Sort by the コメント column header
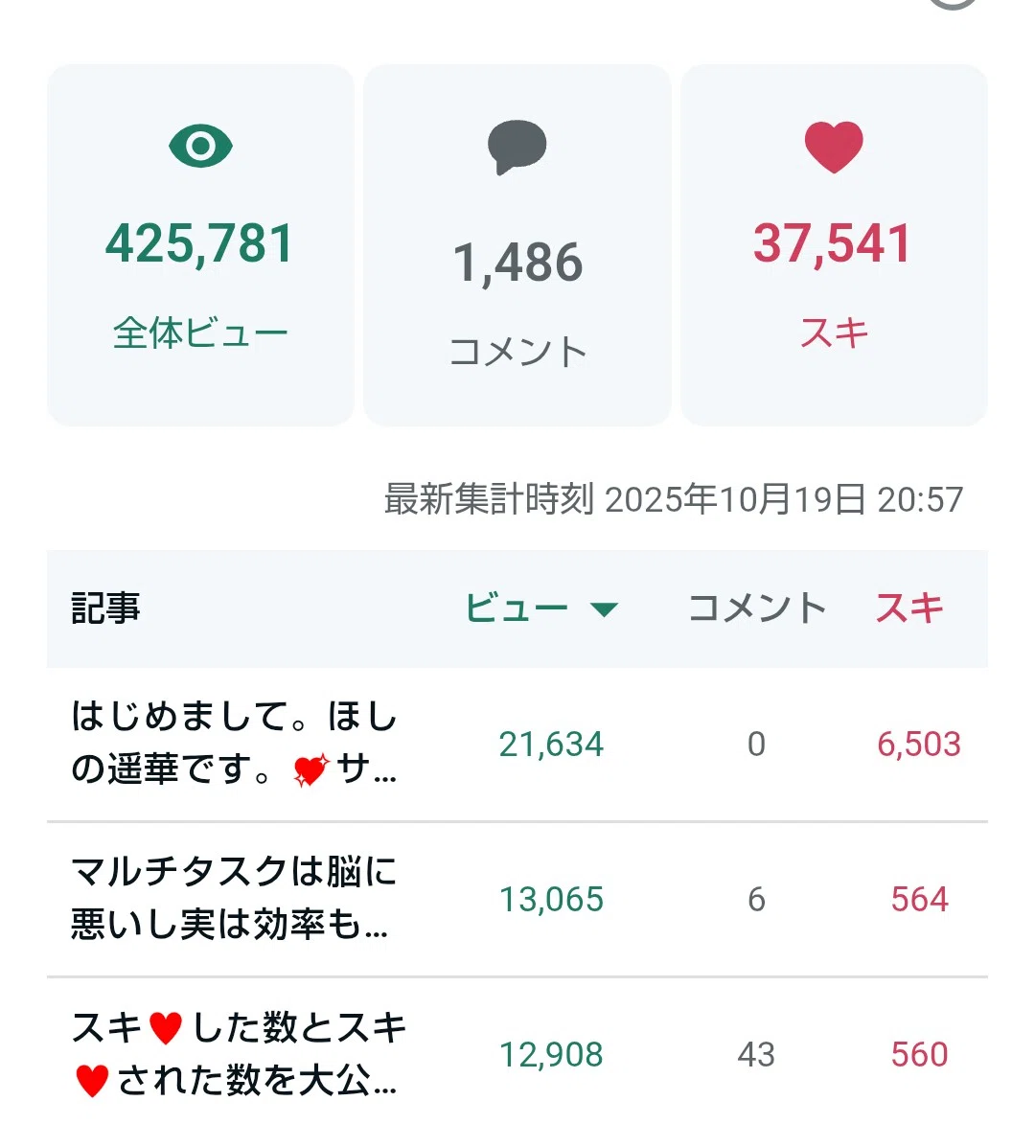The image size is (1035, 1124). 757,608
